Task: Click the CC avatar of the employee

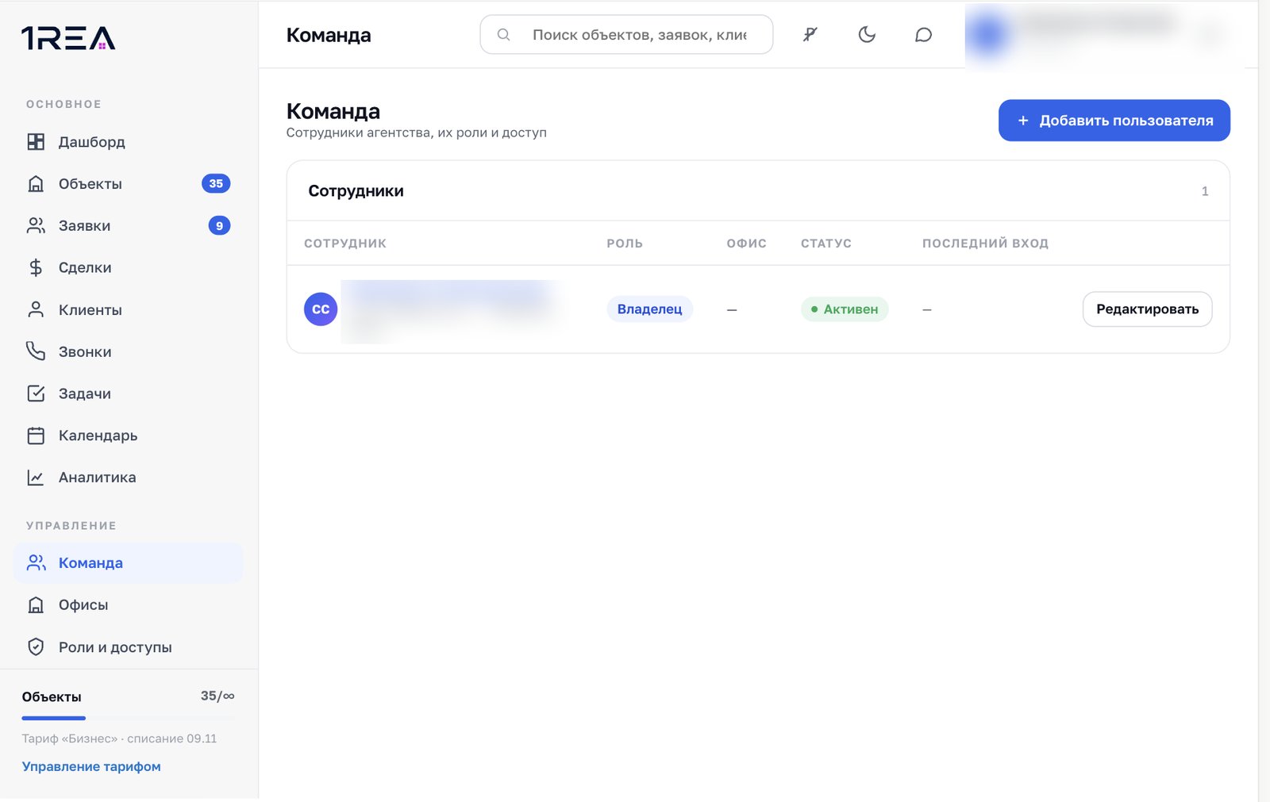Action: 321,309
